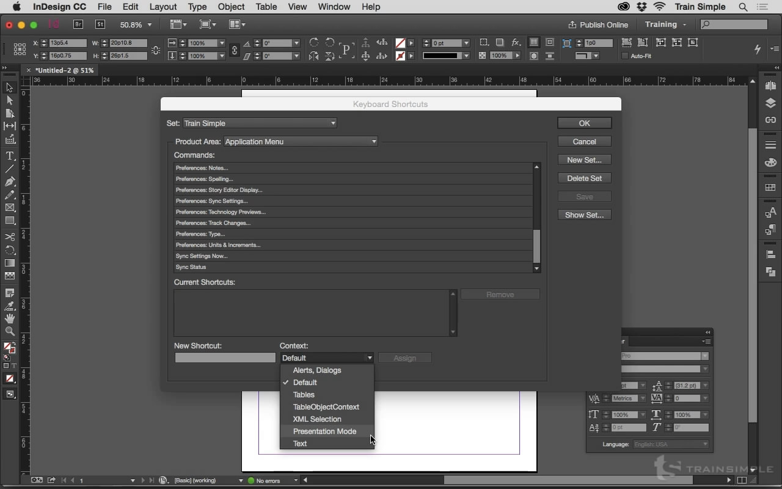Viewport: 782px width, 489px height.
Task: Open the Object menu in menu bar
Action: point(231,7)
